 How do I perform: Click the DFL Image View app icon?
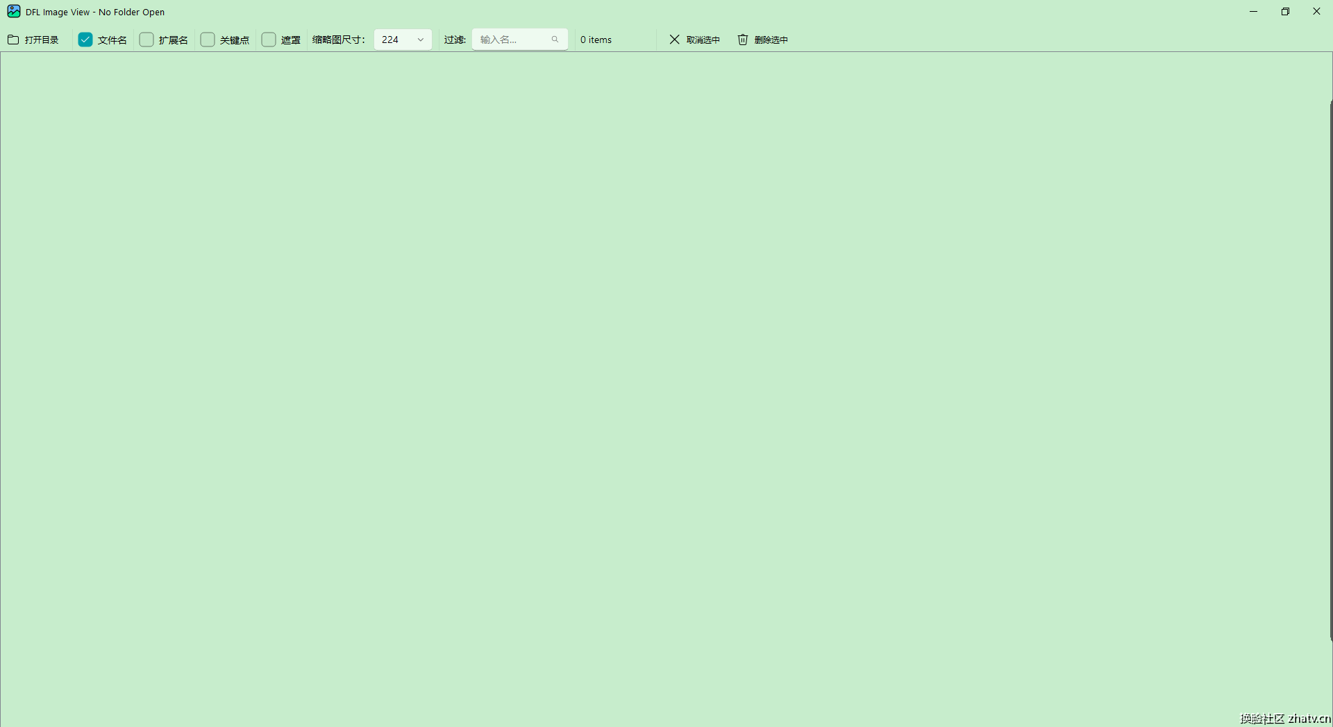[13, 11]
